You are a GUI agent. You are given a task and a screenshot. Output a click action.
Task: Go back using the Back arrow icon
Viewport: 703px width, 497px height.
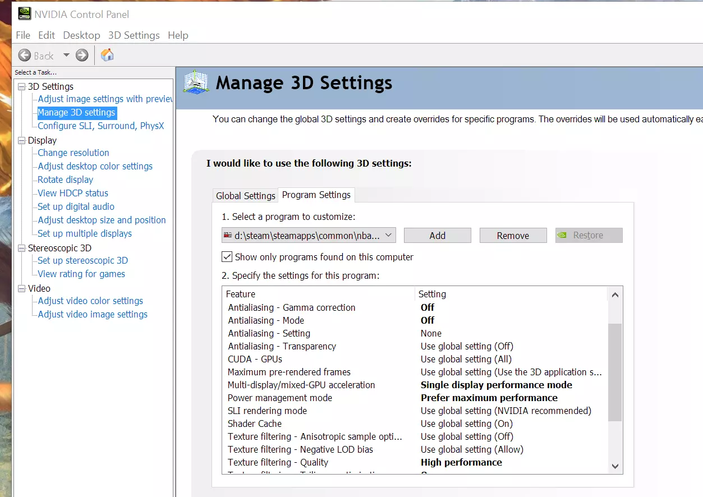click(x=25, y=55)
